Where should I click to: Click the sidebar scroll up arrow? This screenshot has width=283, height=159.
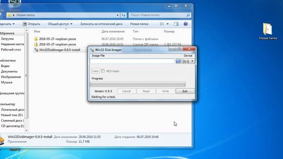point(27,30)
